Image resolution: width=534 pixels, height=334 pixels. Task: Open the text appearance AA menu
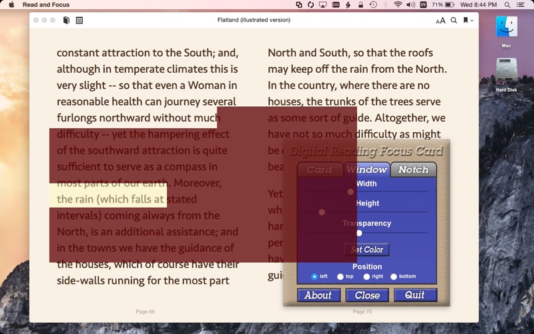click(441, 21)
